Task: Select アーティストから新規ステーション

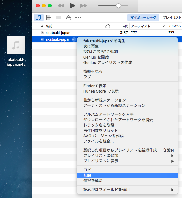Action: 127,105
